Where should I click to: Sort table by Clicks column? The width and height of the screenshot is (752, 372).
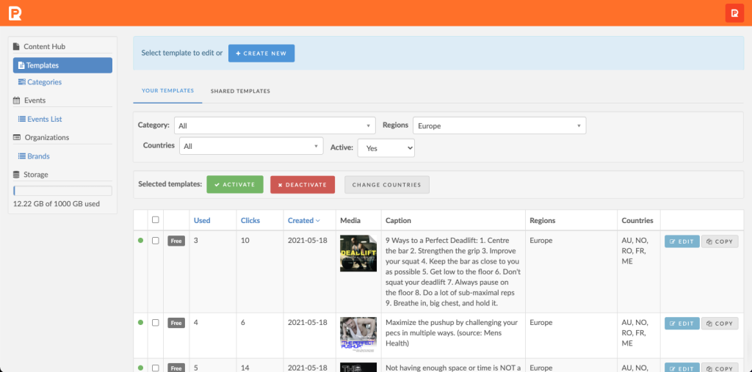250,221
